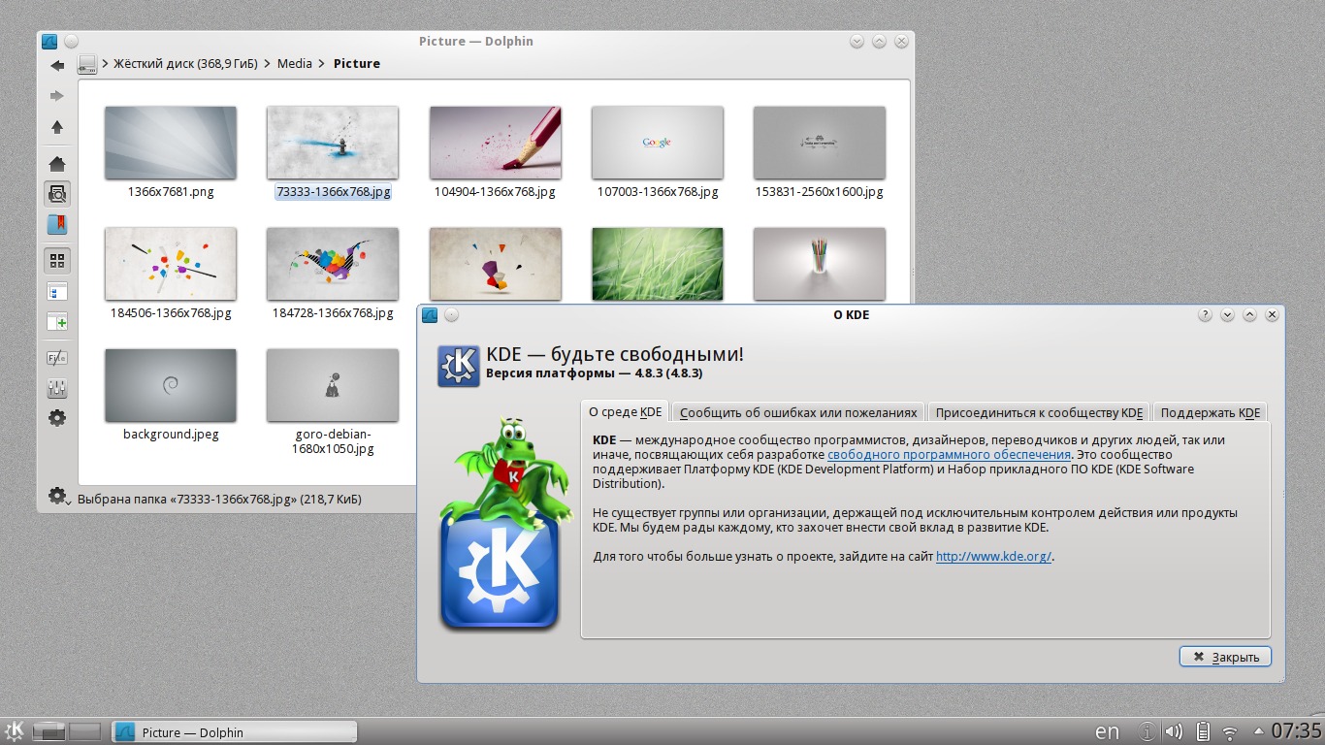Expand hidden system tray icons arrow
The height and width of the screenshot is (745, 1325).
coord(1259,731)
